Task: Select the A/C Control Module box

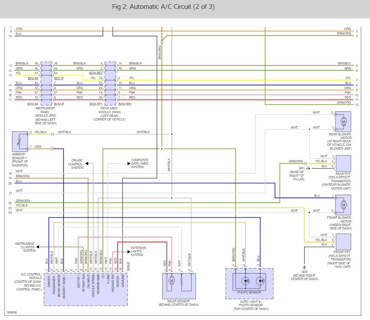Action: [x=86, y=289]
